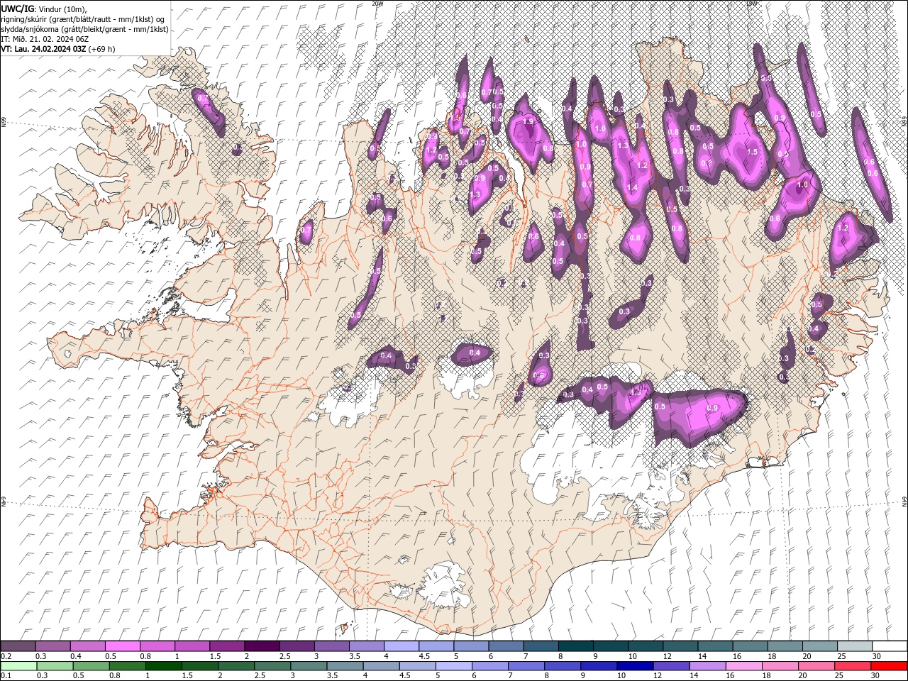Select the light violet bottom swatch between 14 and 16

(x=708, y=666)
